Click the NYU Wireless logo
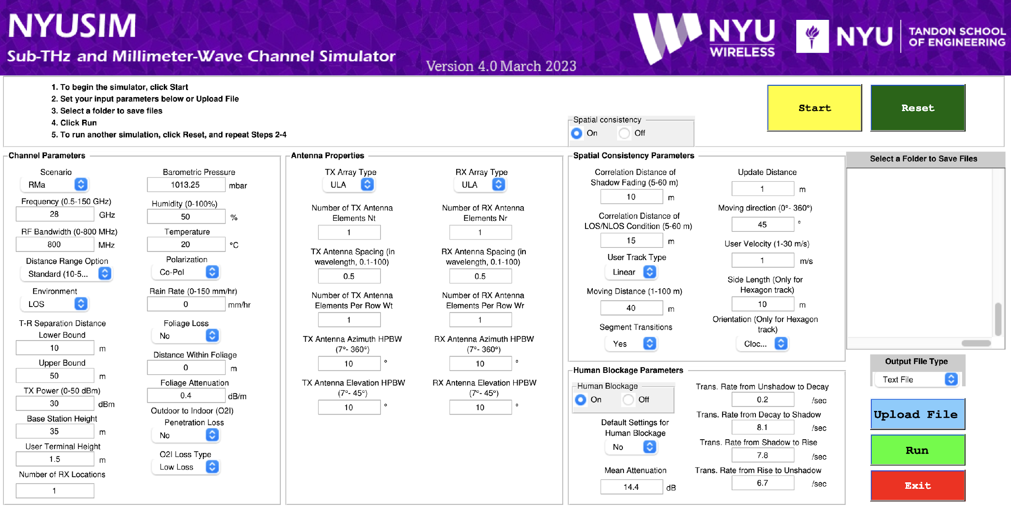1011x510 pixels. (x=704, y=37)
